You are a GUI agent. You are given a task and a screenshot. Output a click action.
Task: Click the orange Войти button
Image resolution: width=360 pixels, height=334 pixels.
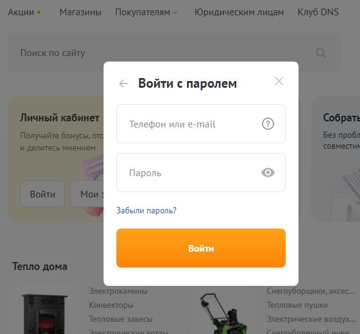pyautogui.click(x=201, y=248)
